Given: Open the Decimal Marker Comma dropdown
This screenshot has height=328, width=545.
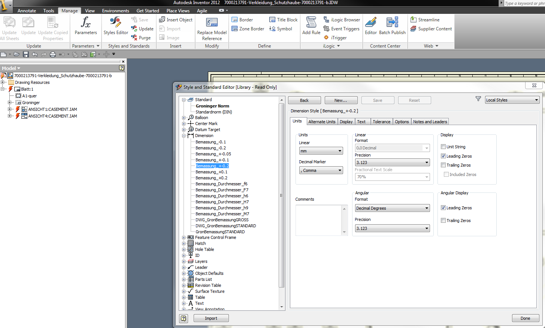Looking at the screenshot, I should click(321, 170).
